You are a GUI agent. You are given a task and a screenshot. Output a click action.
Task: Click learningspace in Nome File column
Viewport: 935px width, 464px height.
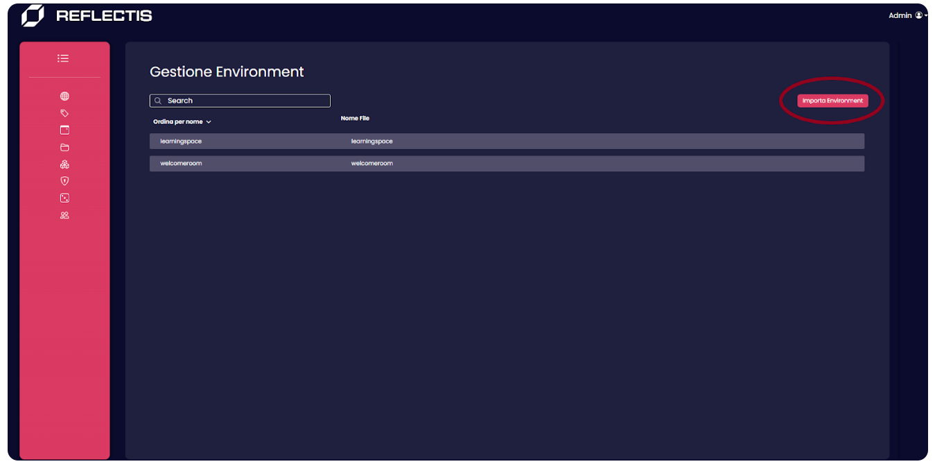tap(372, 141)
